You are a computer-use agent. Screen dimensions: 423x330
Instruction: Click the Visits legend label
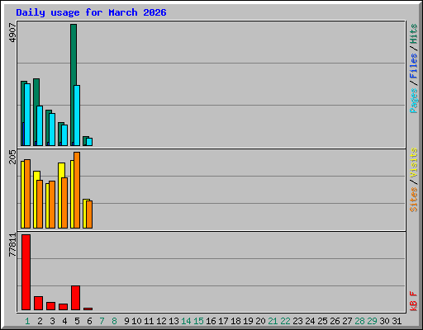click(x=414, y=163)
